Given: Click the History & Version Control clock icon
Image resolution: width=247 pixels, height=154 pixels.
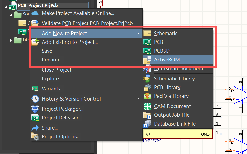Looking at the screenshot, I should [x=35, y=99].
